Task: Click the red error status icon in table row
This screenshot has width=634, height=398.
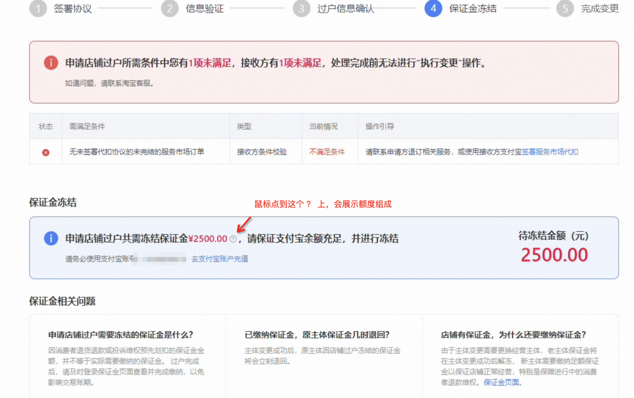Action: [x=46, y=152]
